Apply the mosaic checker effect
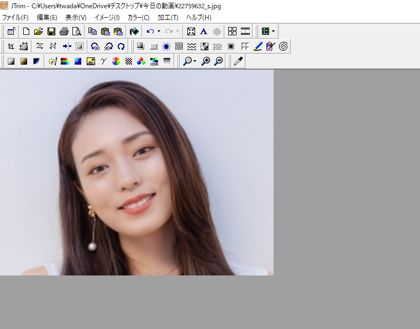 (x=204, y=46)
